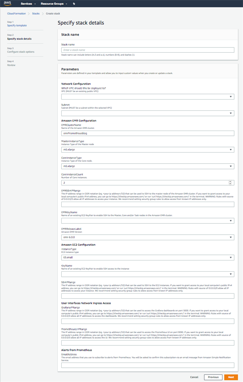This screenshot has width=243, height=382.
Task: Click User Interfaces Network Ingress Access heading
Action: [x=86, y=303]
